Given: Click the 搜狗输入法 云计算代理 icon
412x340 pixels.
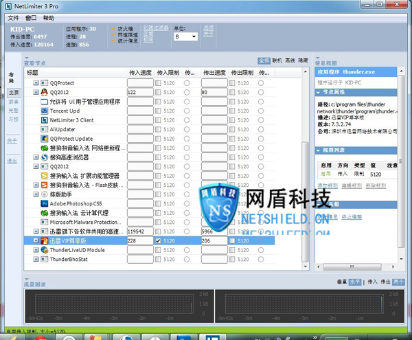Looking at the screenshot, I should (x=45, y=213).
